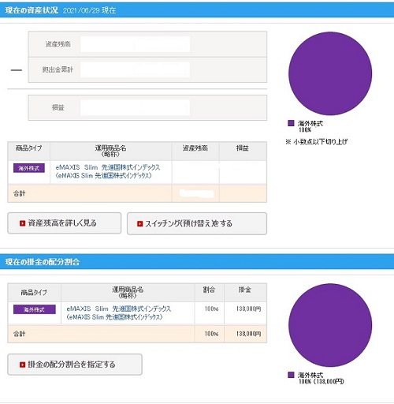
Task: Click red arrow icon on 掛金の配分割合を指定する
Action: pyautogui.click(x=22, y=365)
